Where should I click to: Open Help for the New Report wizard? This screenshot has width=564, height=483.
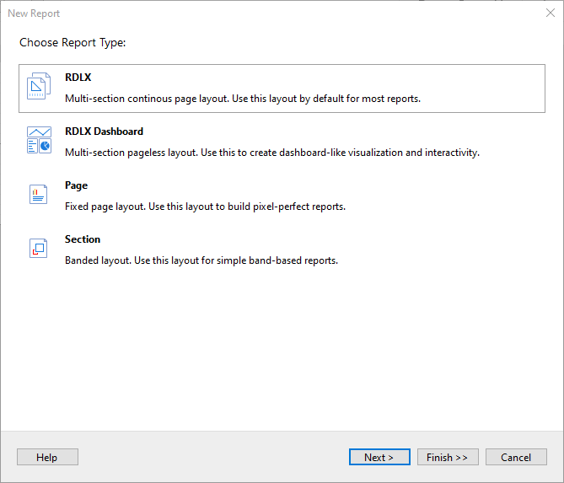[x=47, y=457]
